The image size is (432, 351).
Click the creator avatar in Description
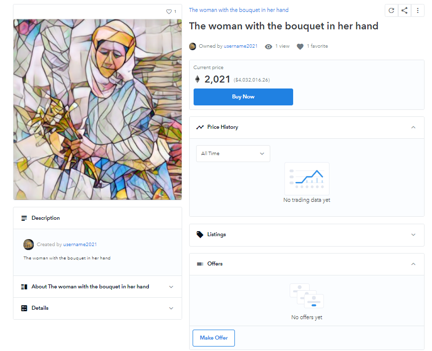28,244
